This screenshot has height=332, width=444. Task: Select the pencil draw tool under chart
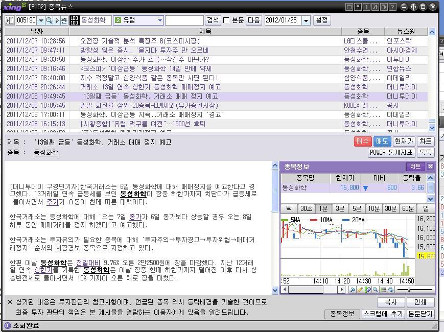[360, 290]
